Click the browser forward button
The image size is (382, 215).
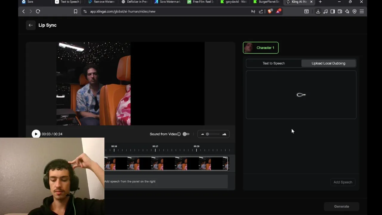(x=30, y=11)
